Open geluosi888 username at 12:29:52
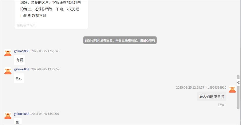Image resolution: width=241 pixels, height=125 pixels. (22, 69)
